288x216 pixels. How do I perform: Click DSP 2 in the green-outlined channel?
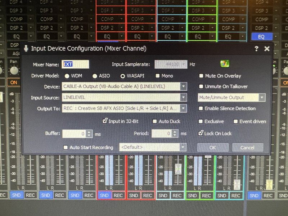198,28
